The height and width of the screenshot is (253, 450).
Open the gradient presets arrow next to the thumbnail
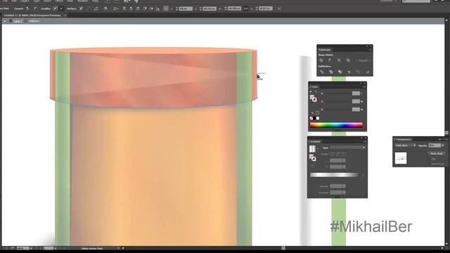[x=317, y=148]
